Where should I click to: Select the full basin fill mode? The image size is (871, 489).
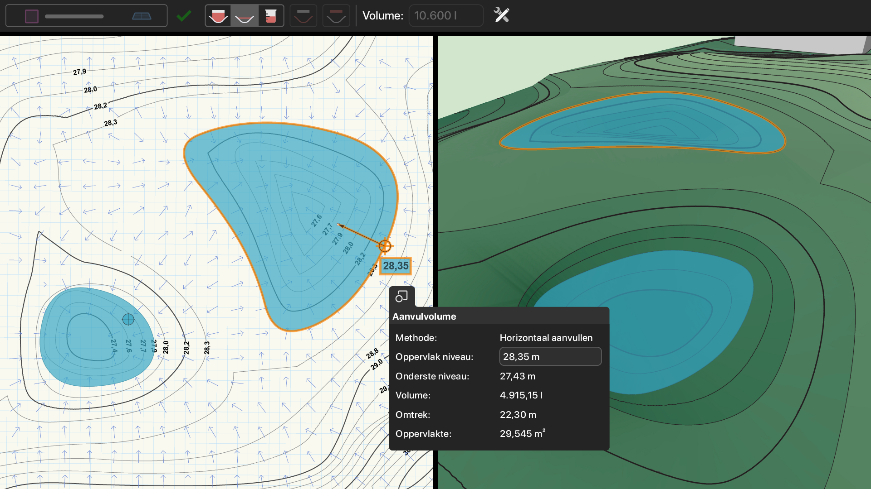point(218,16)
